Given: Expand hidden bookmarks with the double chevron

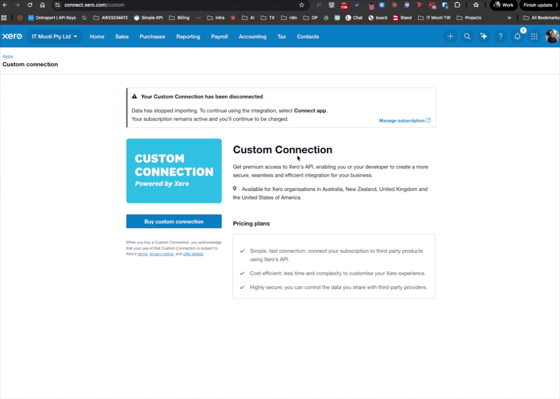Looking at the screenshot, I should [509, 18].
